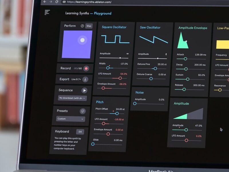Start recording with the red Record button

click(x=86, y=69)
